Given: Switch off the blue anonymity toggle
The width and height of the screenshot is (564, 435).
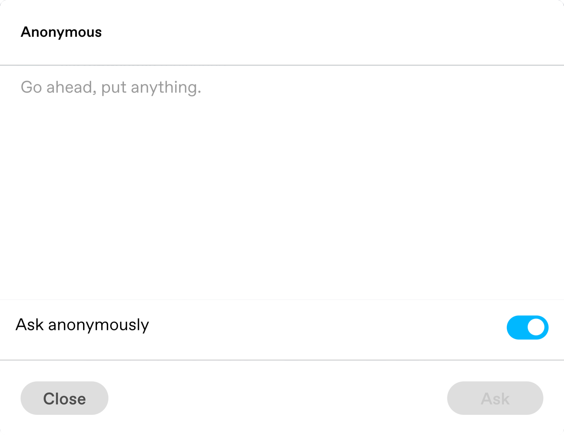Looking at the screenshot, I should click(527, 327).
